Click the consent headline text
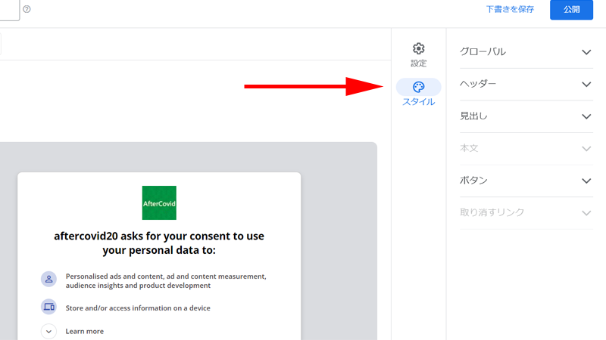 pyautogui.click(x=159, y=243)
